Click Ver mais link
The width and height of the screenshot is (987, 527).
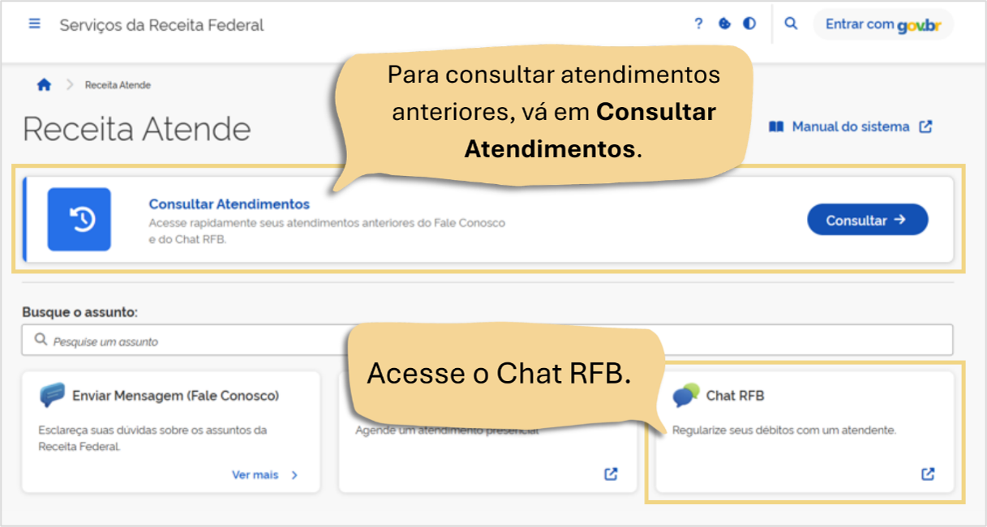tap(255, 475)
